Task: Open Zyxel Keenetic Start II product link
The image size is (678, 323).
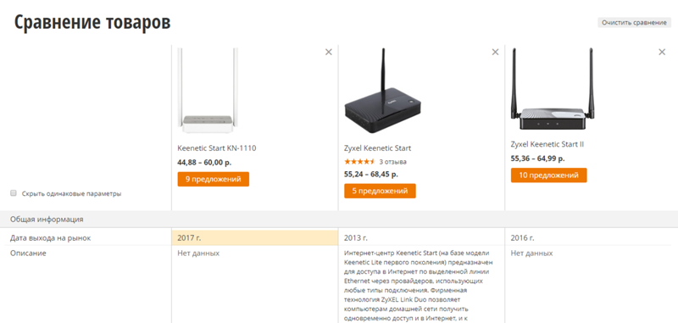Action: [x=547, y=144]
